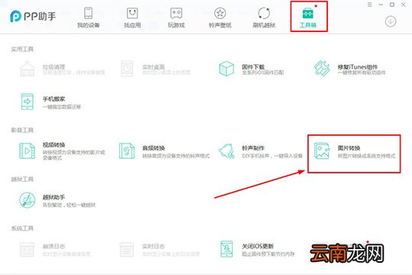Switch to the 找应用 tab

click(x=133, y=18)
